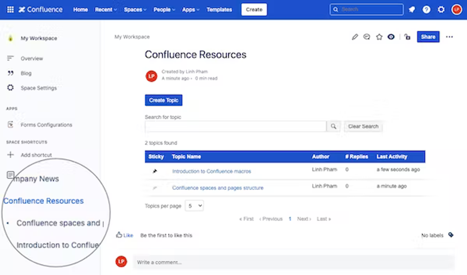The width and height of the screenshot is (467, 275).
Task: Click the Add shortcut link
Action: (36, 155)
